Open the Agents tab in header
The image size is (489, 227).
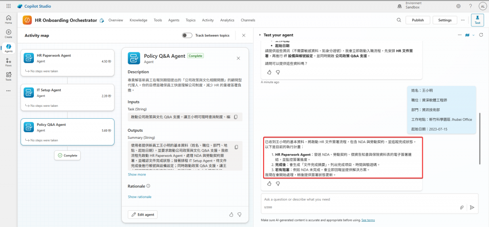(x=174, y=20)
